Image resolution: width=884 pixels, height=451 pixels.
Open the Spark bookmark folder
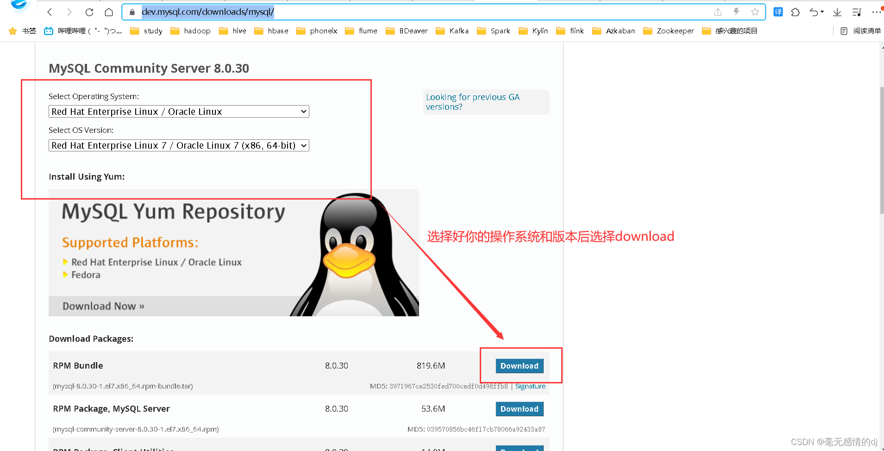click(494, 31)
